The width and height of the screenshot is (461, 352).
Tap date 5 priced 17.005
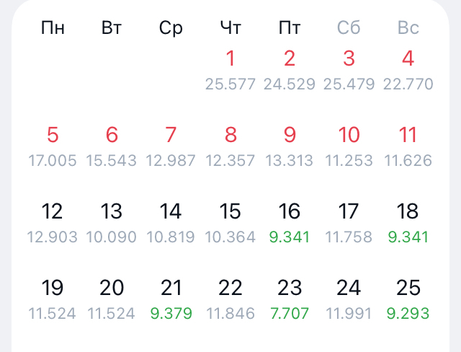(53, 145)
